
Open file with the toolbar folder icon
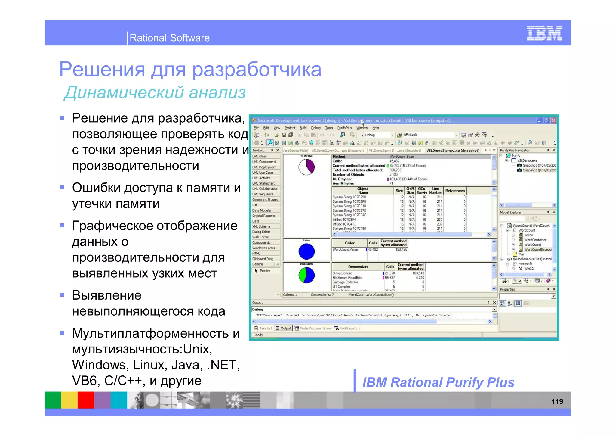click(x=277, y=135)
